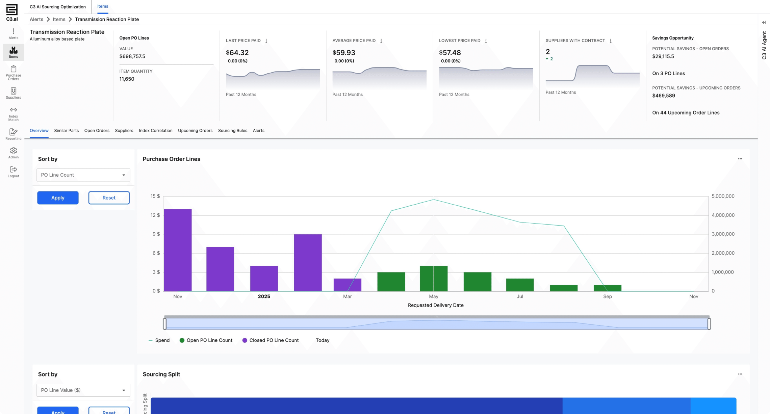The image size is (770, 414).
Task: Click the dark blue Sourcing Split segment
Action: (x=356, y=406)
